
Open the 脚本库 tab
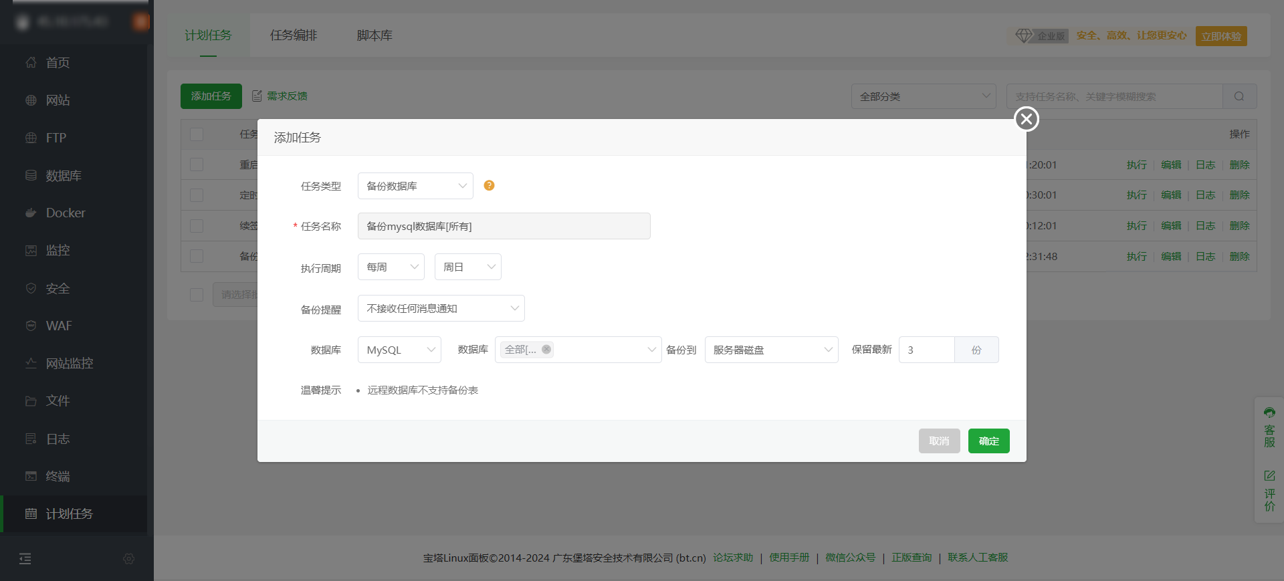point(374,35)
